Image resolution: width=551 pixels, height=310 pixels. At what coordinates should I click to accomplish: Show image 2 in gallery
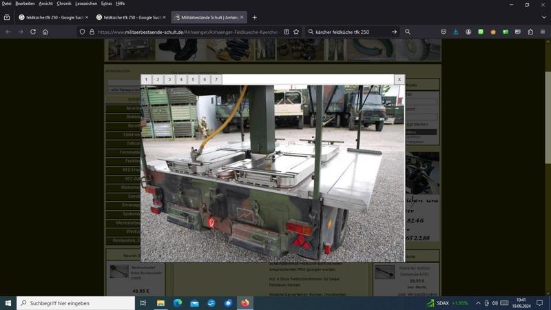[158, 79]
